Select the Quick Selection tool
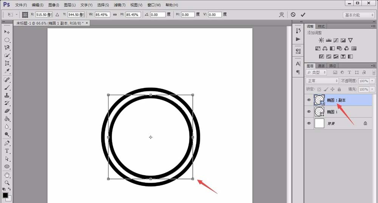Viewport: 378px width, 203px height. (7, 55)
